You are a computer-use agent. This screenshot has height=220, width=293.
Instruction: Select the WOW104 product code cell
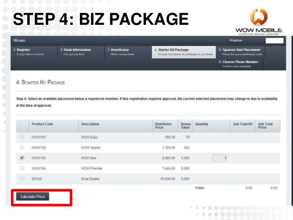pyautogui.click(x=39, y=169)
